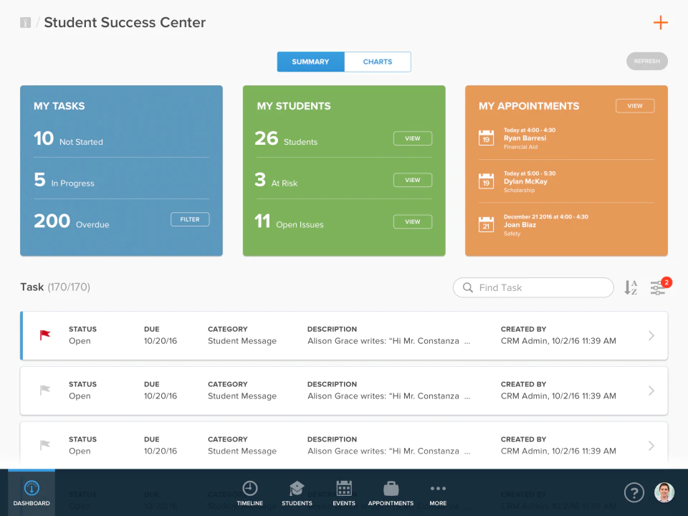Expand second task row with chevron arrow
Image resolution: width=688 pixels, height=516 pixels.
pos(651,391)
